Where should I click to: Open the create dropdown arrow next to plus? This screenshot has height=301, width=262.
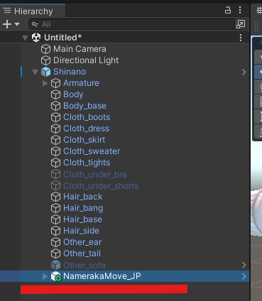tap(17, 24)
